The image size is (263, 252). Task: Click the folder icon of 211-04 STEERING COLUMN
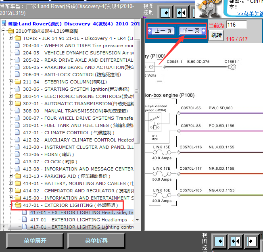[18, 82]
